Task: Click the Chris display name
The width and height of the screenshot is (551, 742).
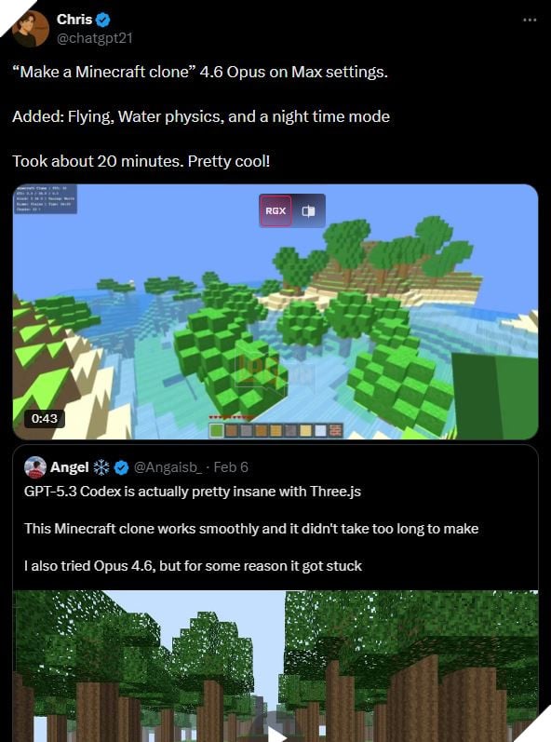Action: (x=74, y=20)
